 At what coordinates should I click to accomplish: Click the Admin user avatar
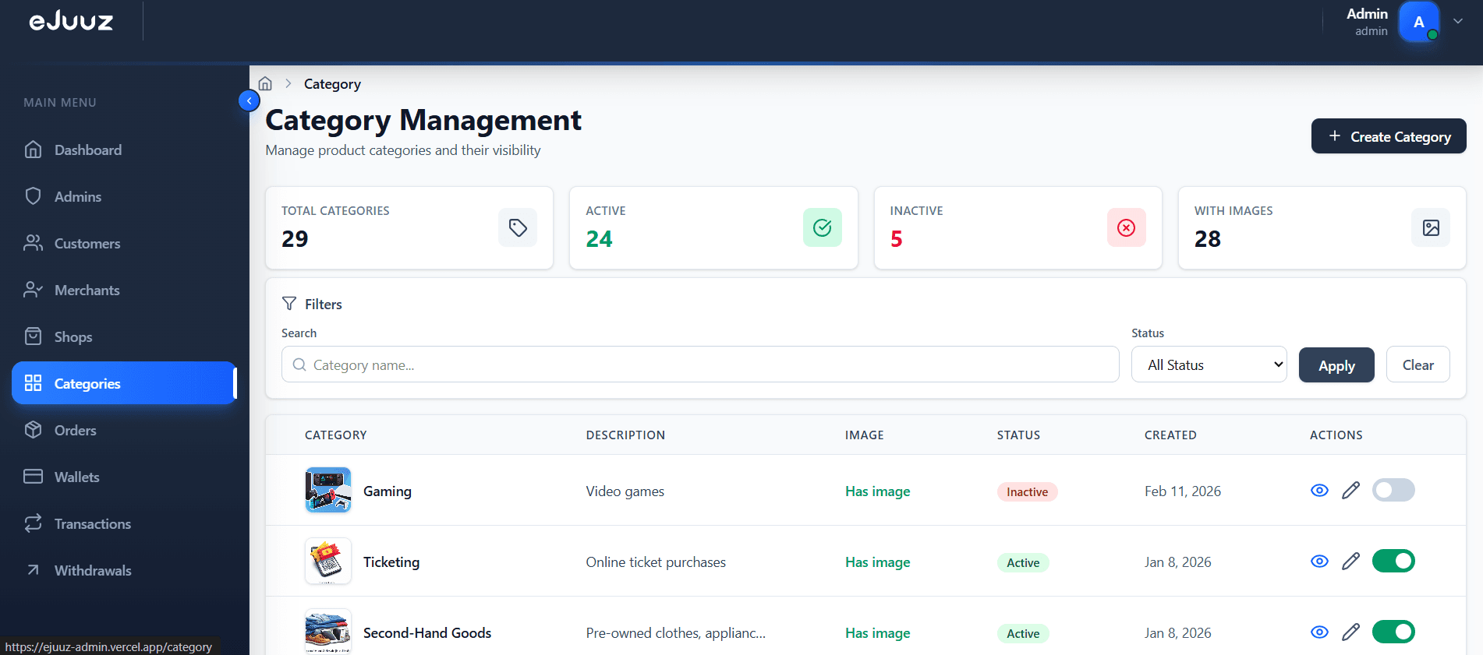pos(1419,22)
